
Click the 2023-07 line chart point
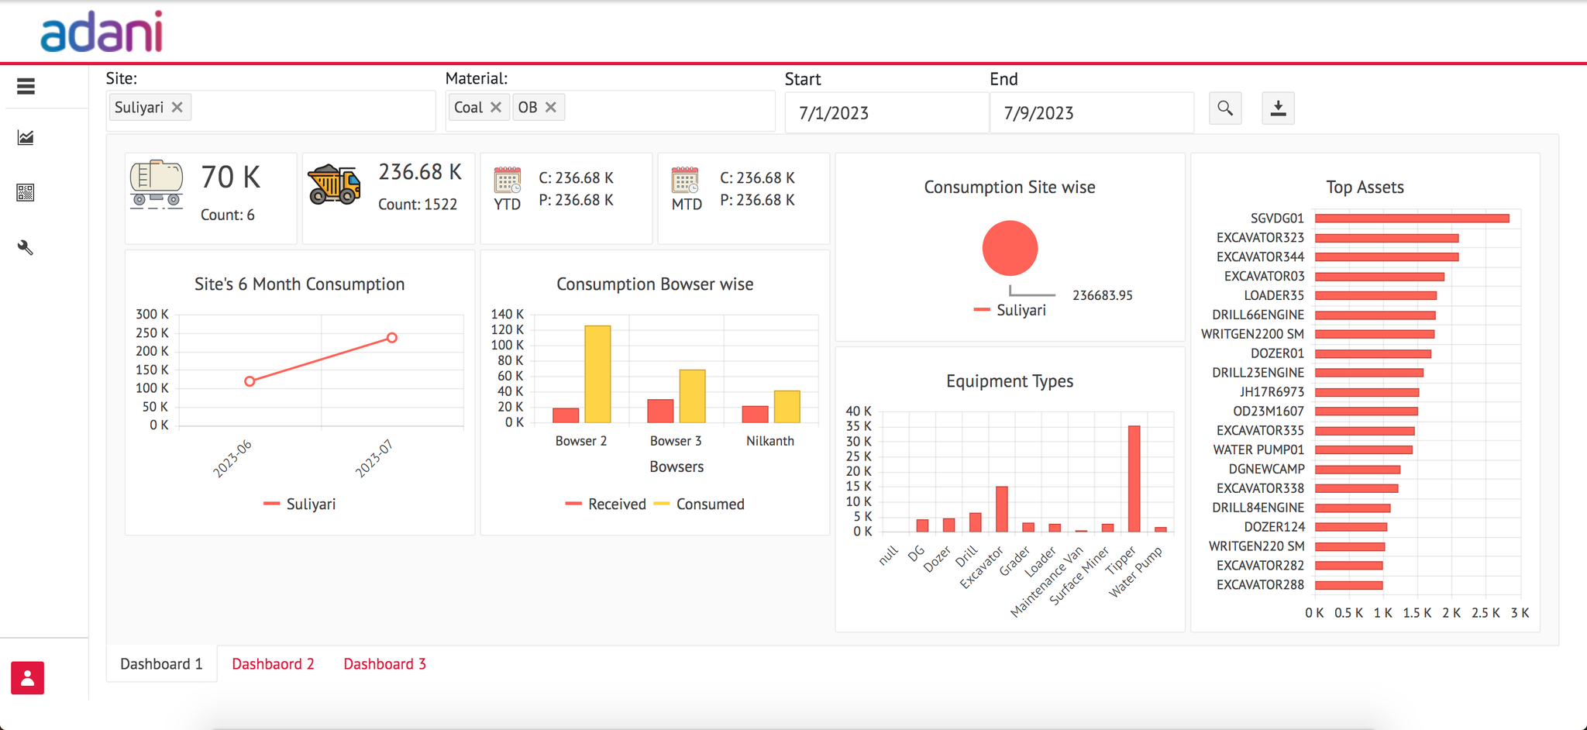(392, 338)
